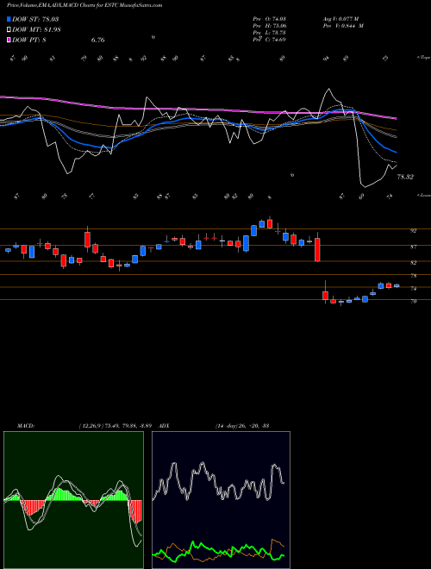431x569 pixels.
Task: Click the magenta DOW PT legend swatch
Action: click(9, 40)
